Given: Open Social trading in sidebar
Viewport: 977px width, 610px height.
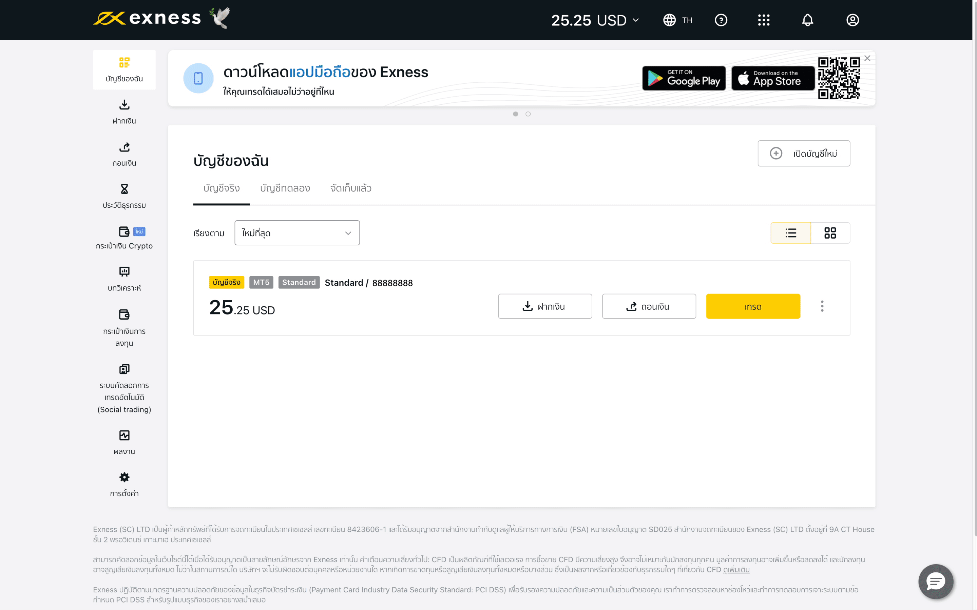Looking at the screenshot, I should click(x=124, y=389).
